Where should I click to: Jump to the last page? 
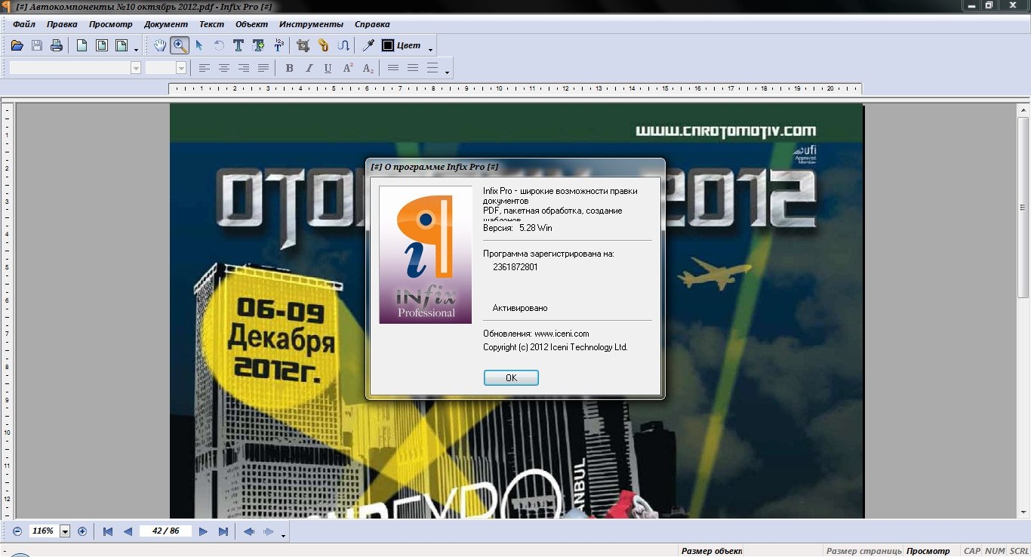[x=223, y=531]
